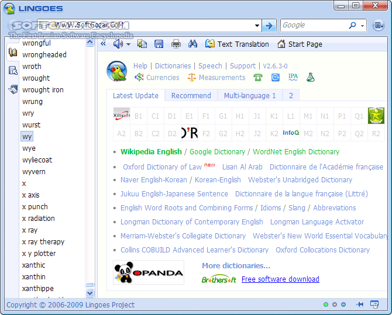The image size is (392, 315).
Task: Click the copy icon in toolbar
Action: coord(142,44)
